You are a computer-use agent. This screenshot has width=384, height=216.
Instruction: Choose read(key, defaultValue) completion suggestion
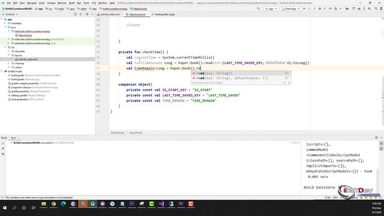click(241, 78)
